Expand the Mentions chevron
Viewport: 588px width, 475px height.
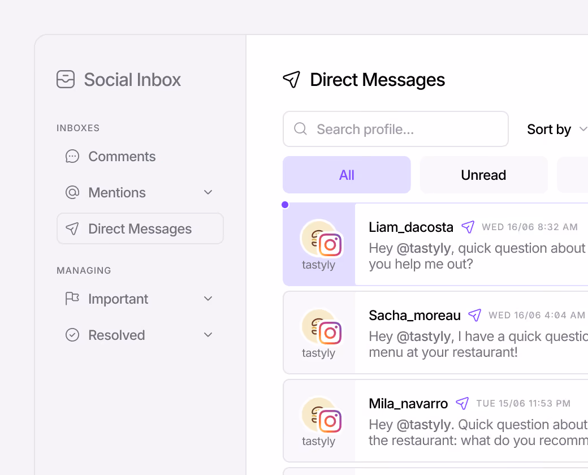tap(208, 192)
